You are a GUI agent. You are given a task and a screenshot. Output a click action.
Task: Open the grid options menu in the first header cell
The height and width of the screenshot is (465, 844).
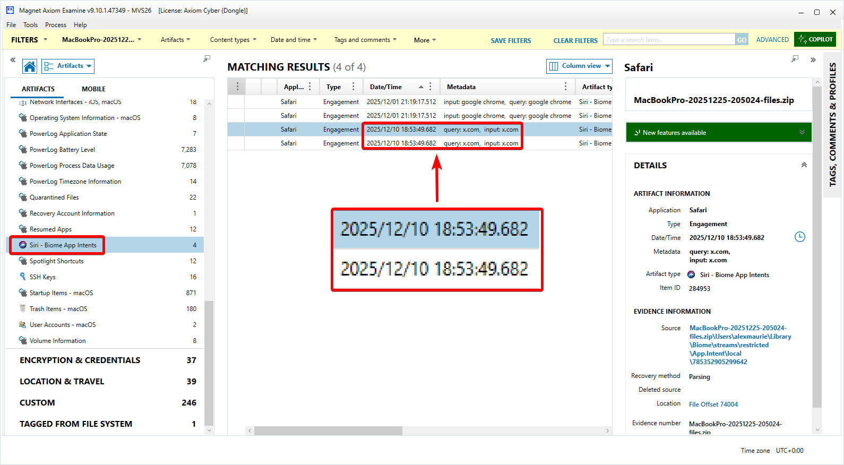237,87
